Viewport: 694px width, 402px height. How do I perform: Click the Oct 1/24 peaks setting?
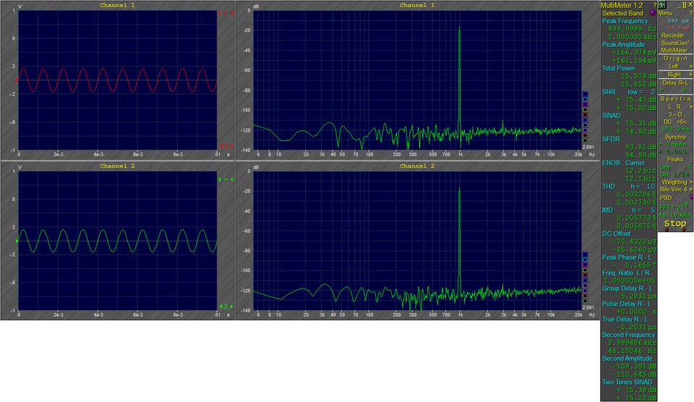coord(674,174)
